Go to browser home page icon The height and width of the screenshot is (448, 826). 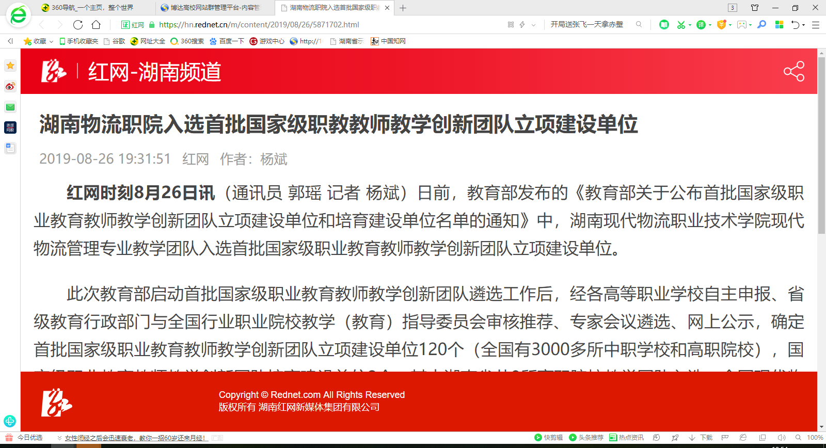point(96,25)
